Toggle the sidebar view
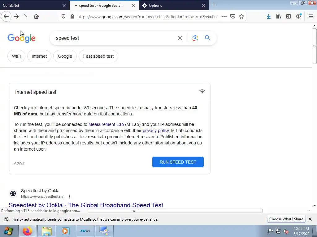Viewport: 317px width, 237px height. point(289,17)
